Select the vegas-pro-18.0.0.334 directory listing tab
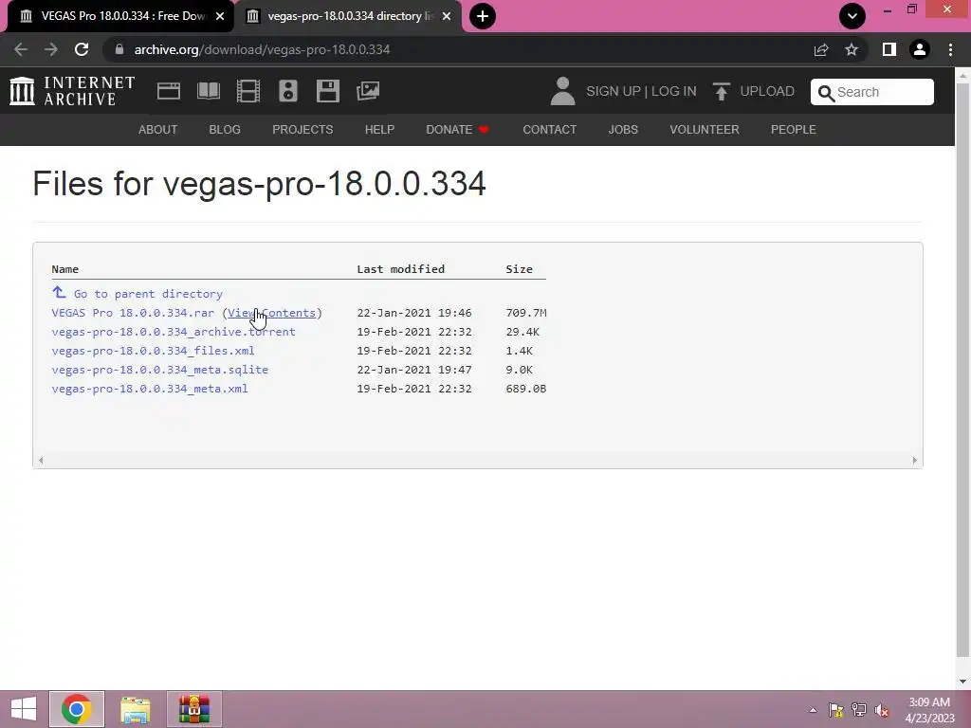 pyautogui.click(x=347, y=16)
